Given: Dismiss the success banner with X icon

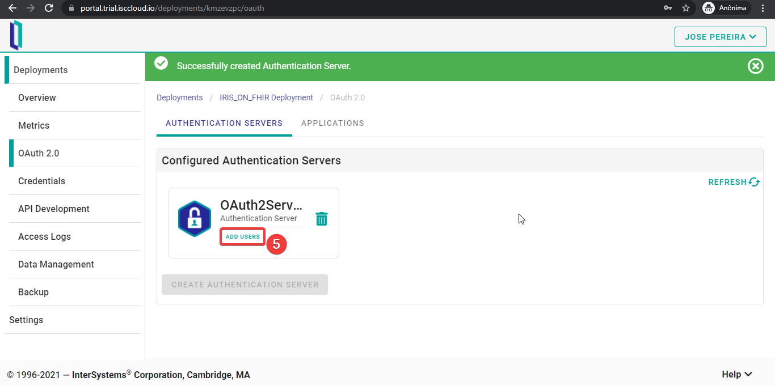Looking at the screenshot, I should pyautogui.click(x=756, y=66).
